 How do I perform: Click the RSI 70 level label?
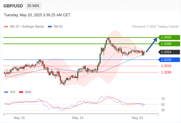(x=163, y=99)
